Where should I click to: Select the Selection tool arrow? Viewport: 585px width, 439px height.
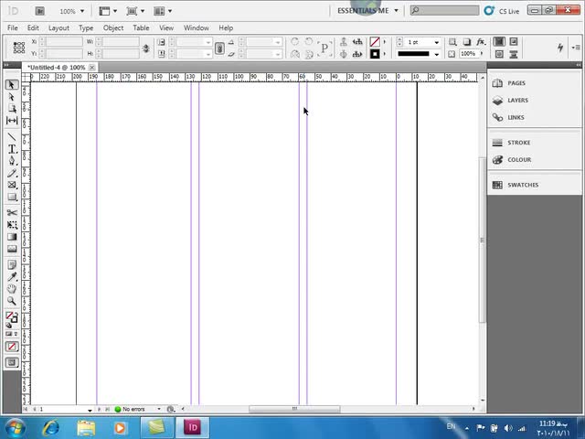click(x=12, y=85)
